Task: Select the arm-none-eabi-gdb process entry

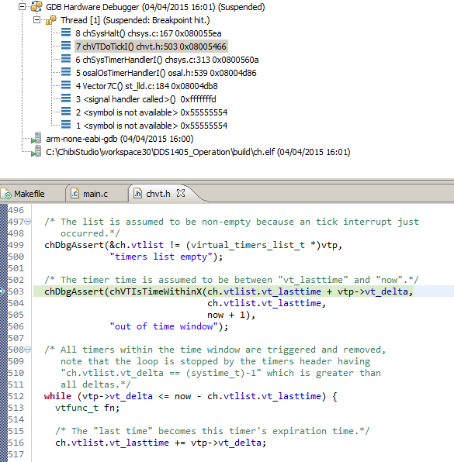Action: click(x=120, y=139)
